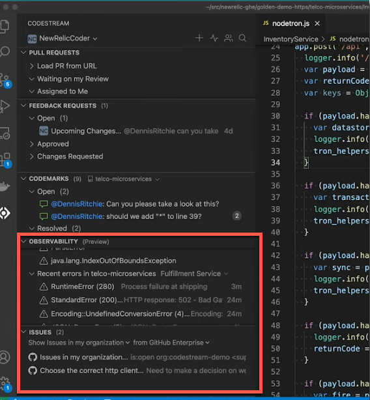Expand the Changes Requested group

[32, 156]
